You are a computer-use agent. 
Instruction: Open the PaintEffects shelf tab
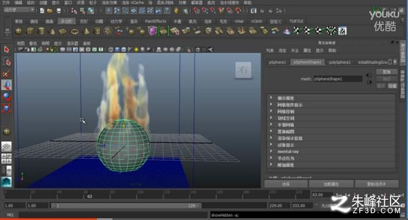[x=156, y=21]
